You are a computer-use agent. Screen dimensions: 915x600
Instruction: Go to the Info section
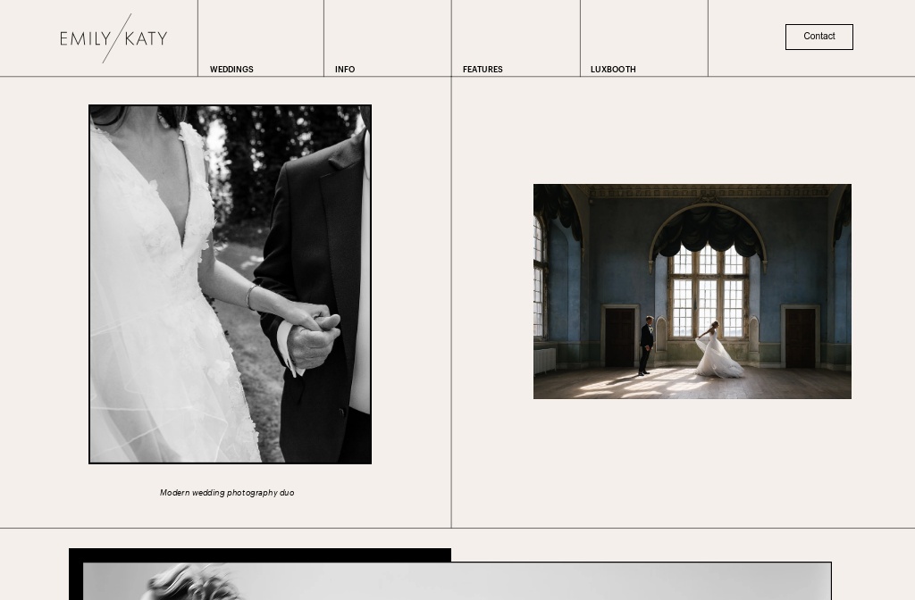click(345, 70)
